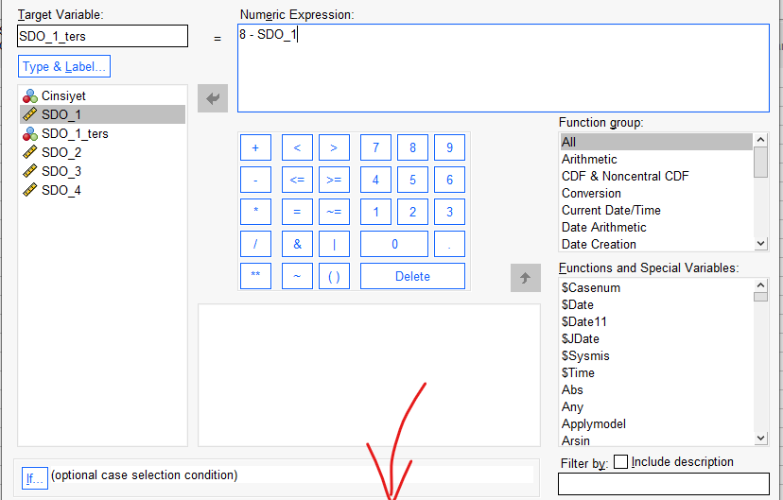Click the less-than-or-equal key
The height and width of the screenshot is (500, 783).
point(297,180)
